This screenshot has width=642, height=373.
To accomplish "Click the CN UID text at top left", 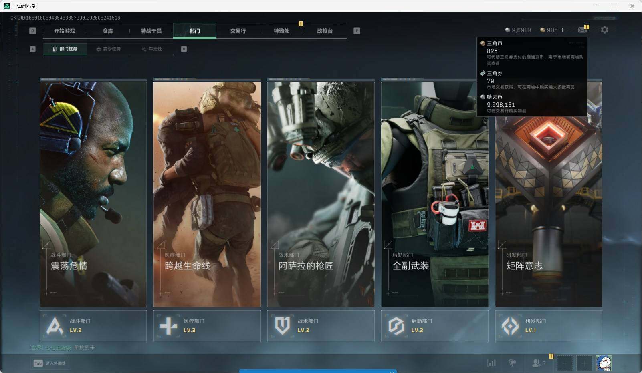I will 65,18.
